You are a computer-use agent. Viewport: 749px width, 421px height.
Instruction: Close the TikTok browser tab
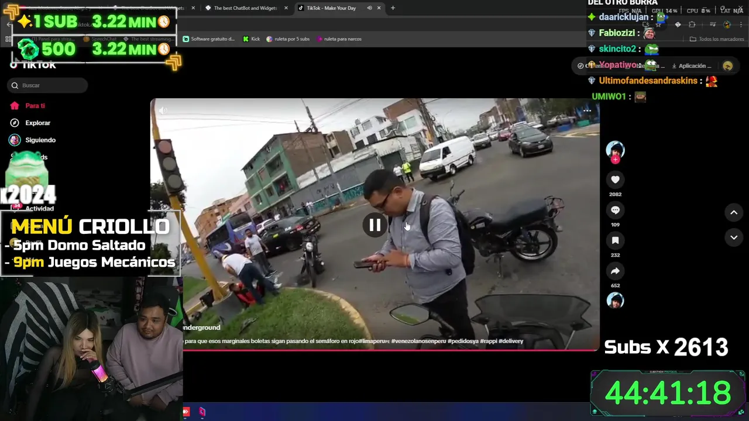pos(379,8)
